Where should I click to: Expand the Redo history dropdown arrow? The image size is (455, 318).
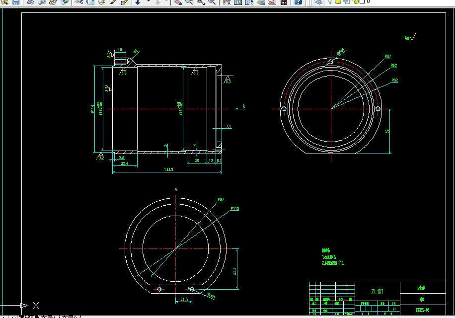(x=167, y=1)
